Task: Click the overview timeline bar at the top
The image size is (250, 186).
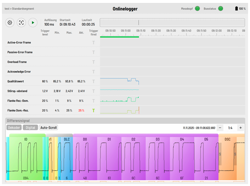Action: coord(172,22)
